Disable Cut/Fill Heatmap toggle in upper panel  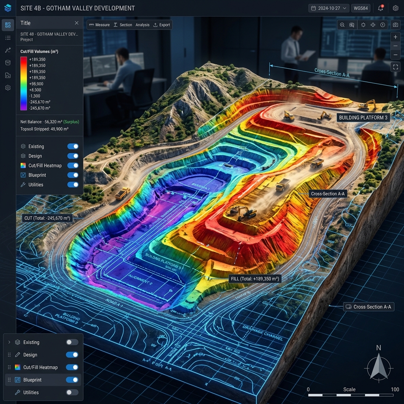click(73, 165)
